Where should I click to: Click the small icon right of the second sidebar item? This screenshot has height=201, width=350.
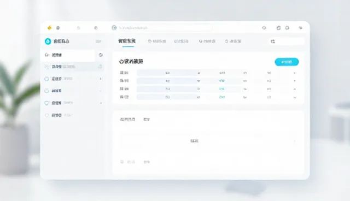point(100,67)
